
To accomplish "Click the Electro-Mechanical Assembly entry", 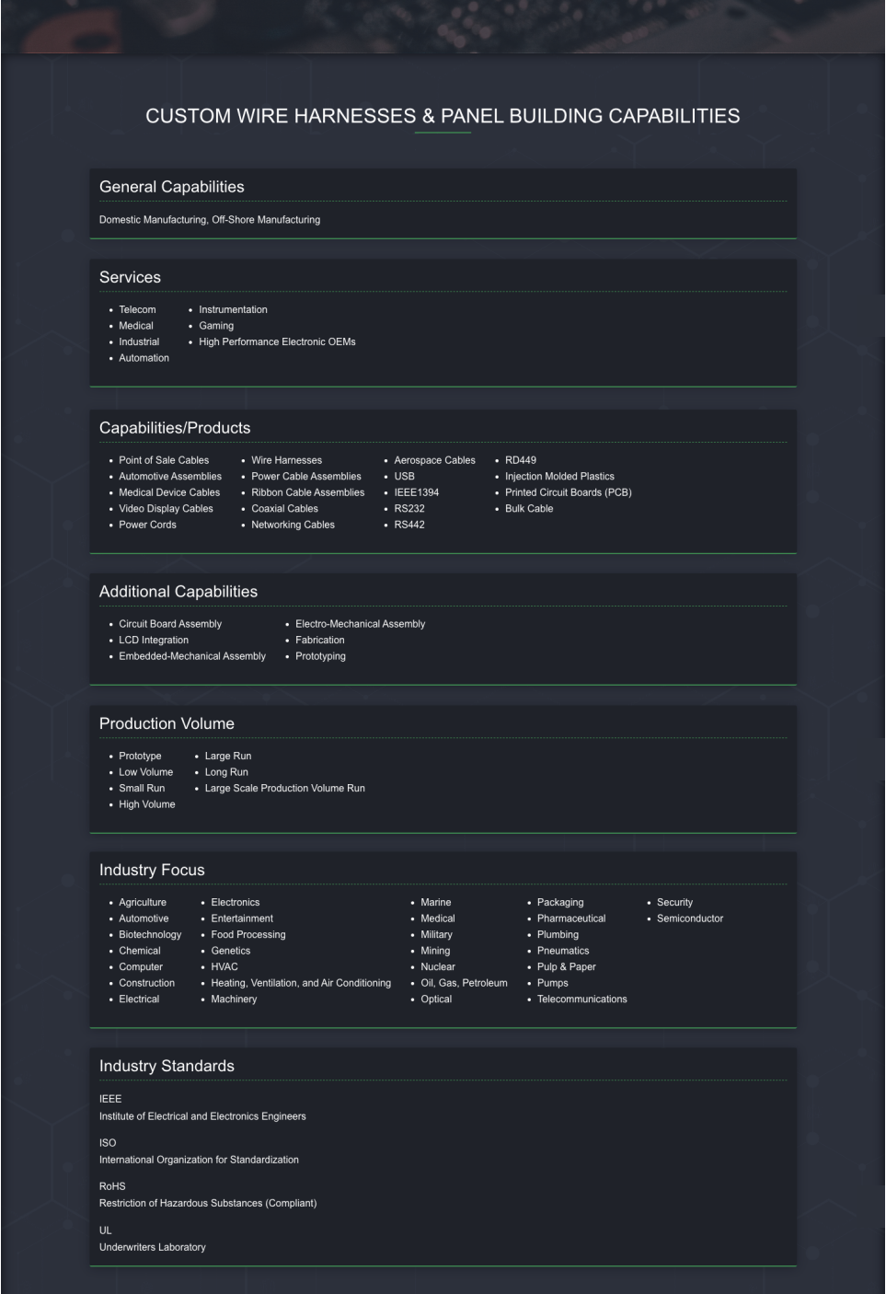I will pos(360,624).
